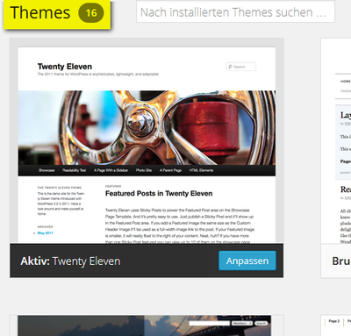Viewport: 351px width, 336px height.
Task: Click the Themes page heading
Action: pyautogui.click(x=40, y=12)
